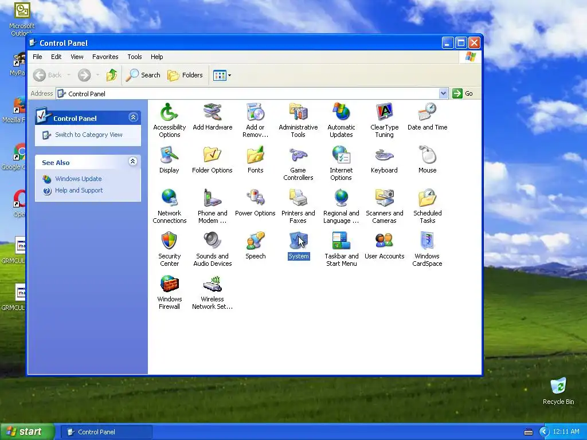The width and height of the screenshot is (587, 440).
Task: Open the Help menu
Action: click(x=157, y=57)
